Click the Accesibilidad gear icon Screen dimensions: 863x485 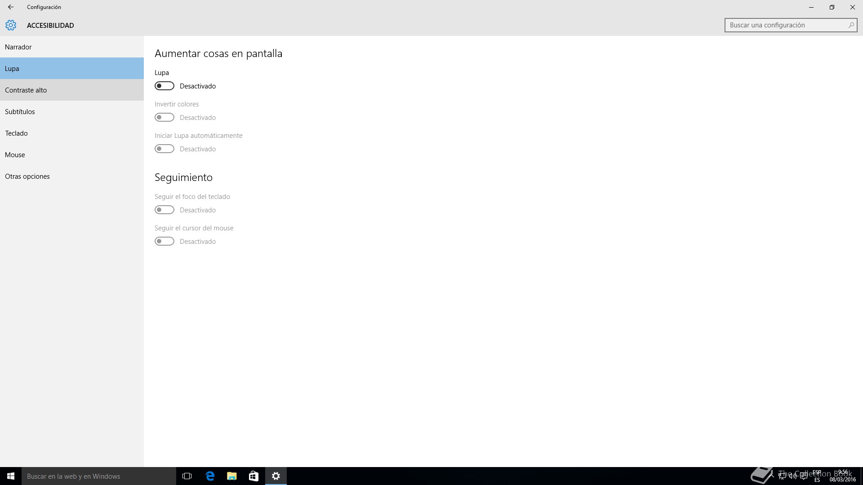click(x=11, y=25)
